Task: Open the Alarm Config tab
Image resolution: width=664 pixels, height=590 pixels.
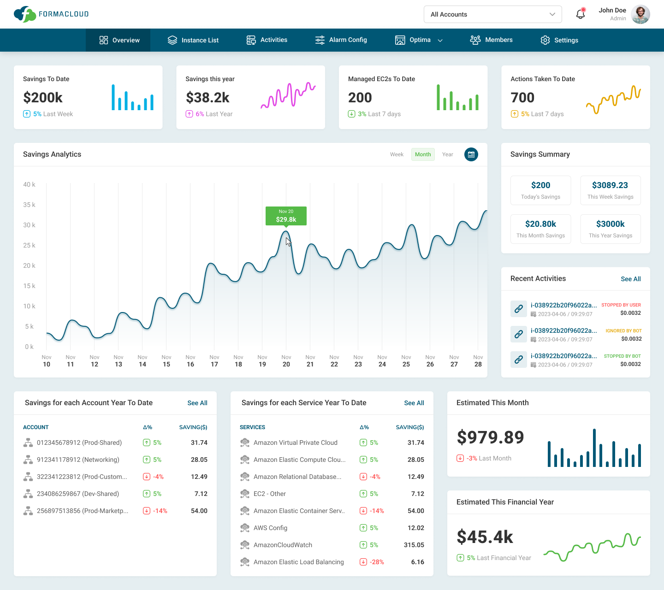Action: tap(341, 40)
